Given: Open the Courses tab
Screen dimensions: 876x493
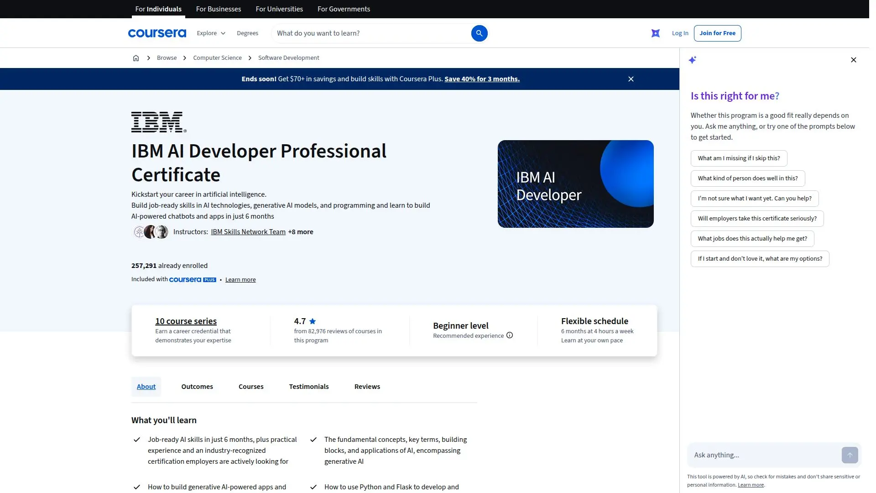Looking at the screenshot, I should point(251,387).
